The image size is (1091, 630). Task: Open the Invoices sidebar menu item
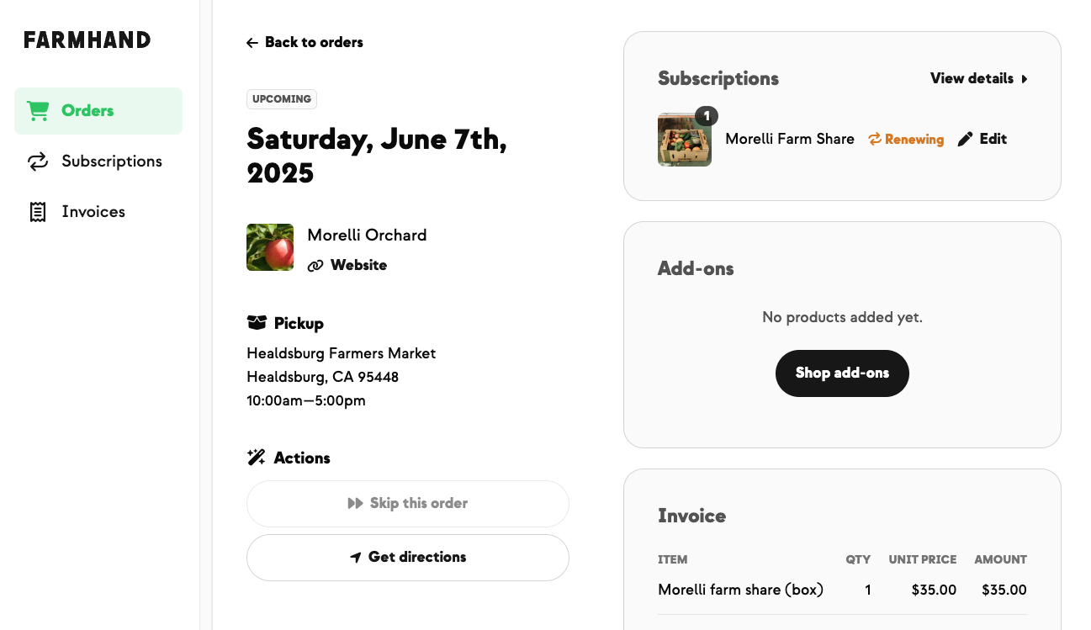98,212
